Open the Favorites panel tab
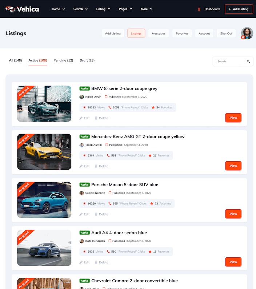The image size is (256, 289). (x=182, y=33)
